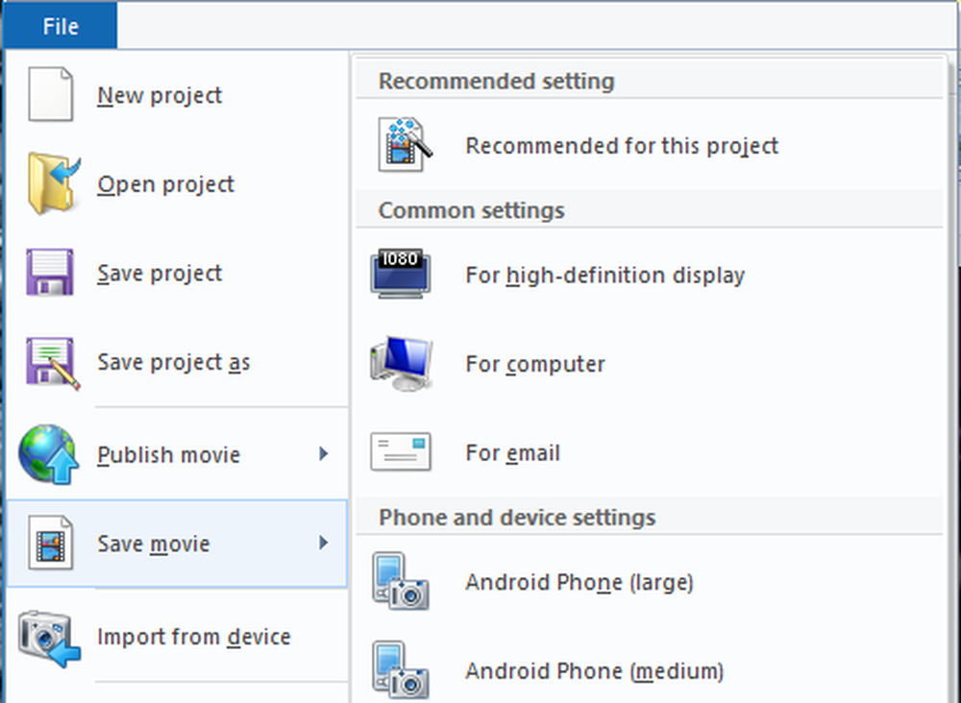Screen dimensions: 961x703
Task: Expand the Save movie submenu arrow
Action: coord(323,543)
